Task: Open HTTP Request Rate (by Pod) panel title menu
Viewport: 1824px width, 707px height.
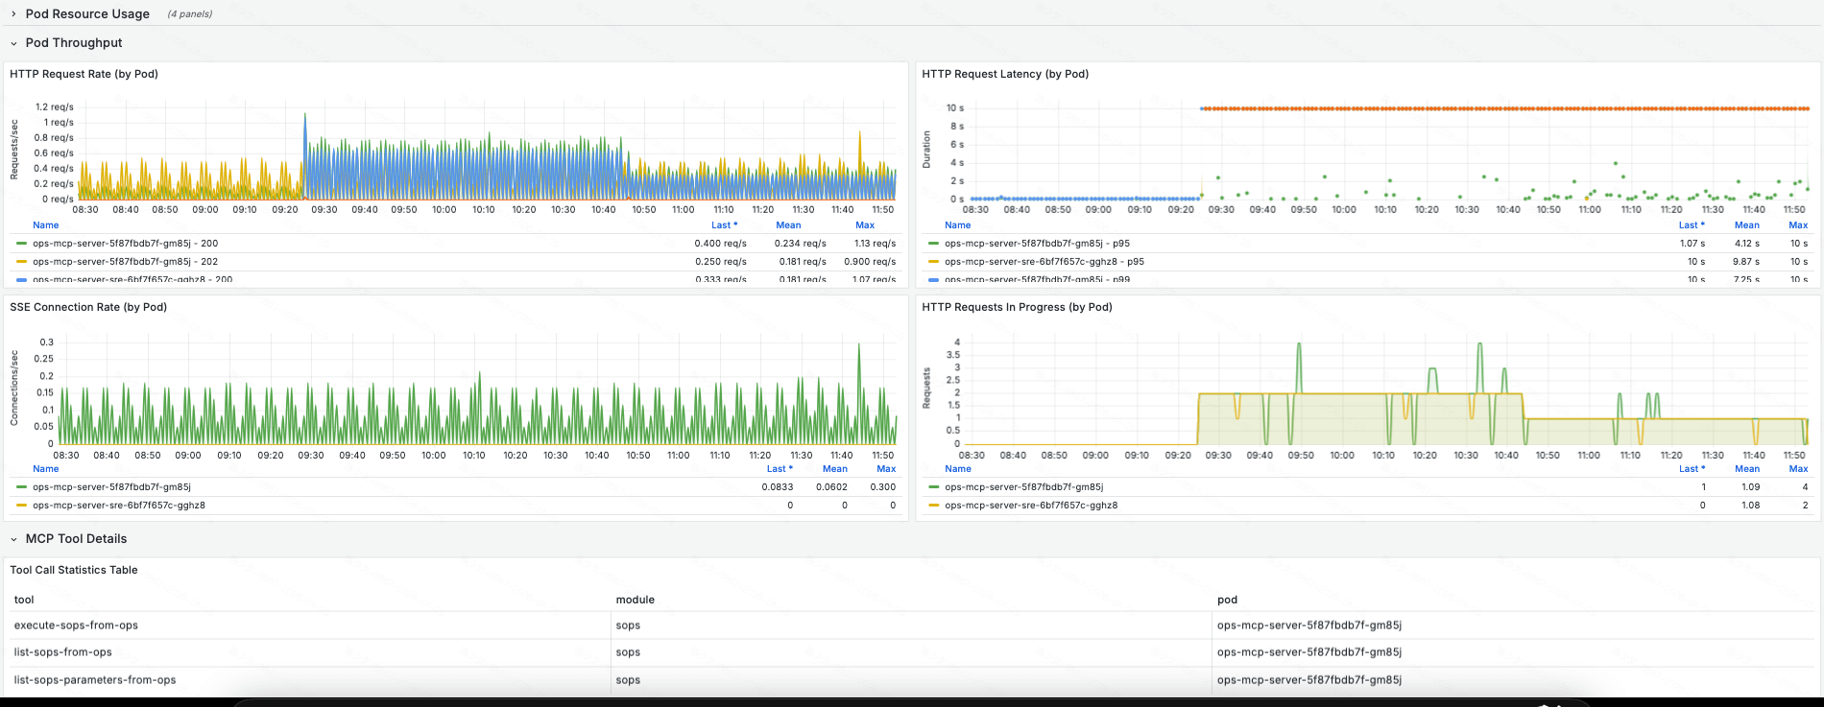Action: coord(84,74)
